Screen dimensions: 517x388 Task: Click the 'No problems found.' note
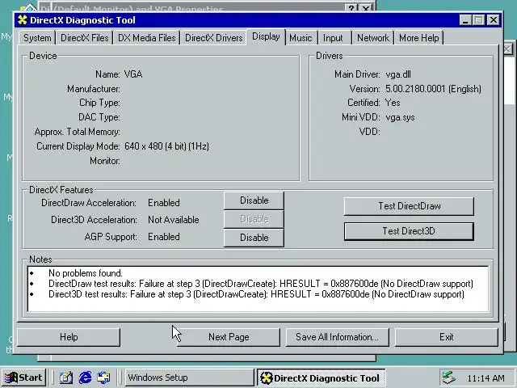click(x=86, y=273)
